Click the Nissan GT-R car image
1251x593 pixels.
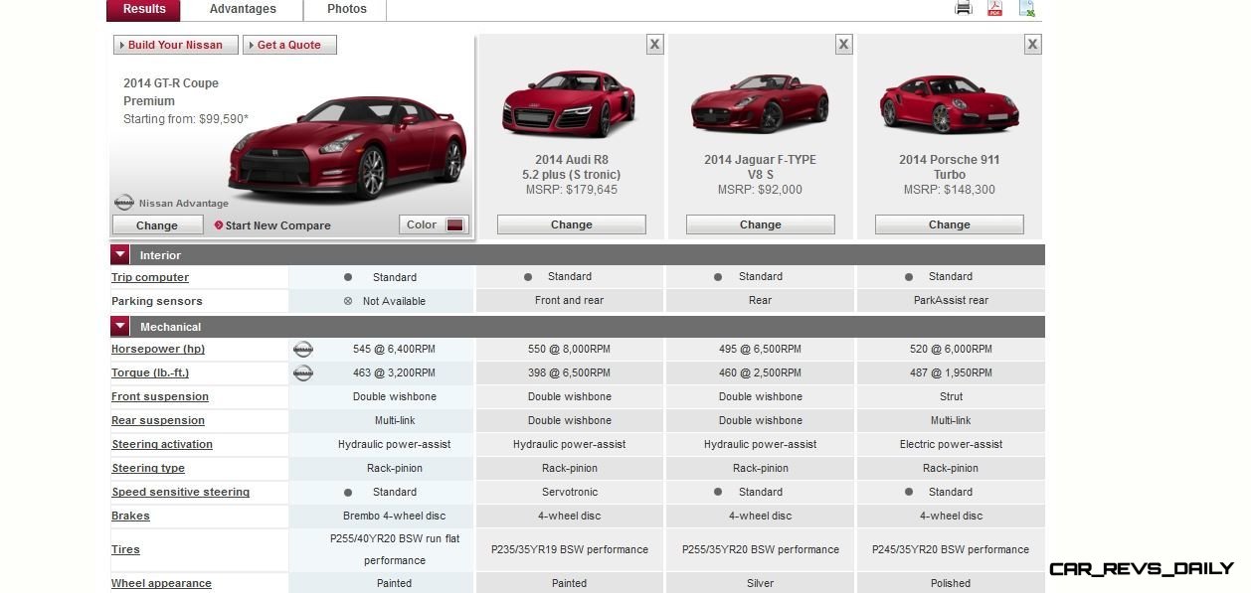[348, 147]
